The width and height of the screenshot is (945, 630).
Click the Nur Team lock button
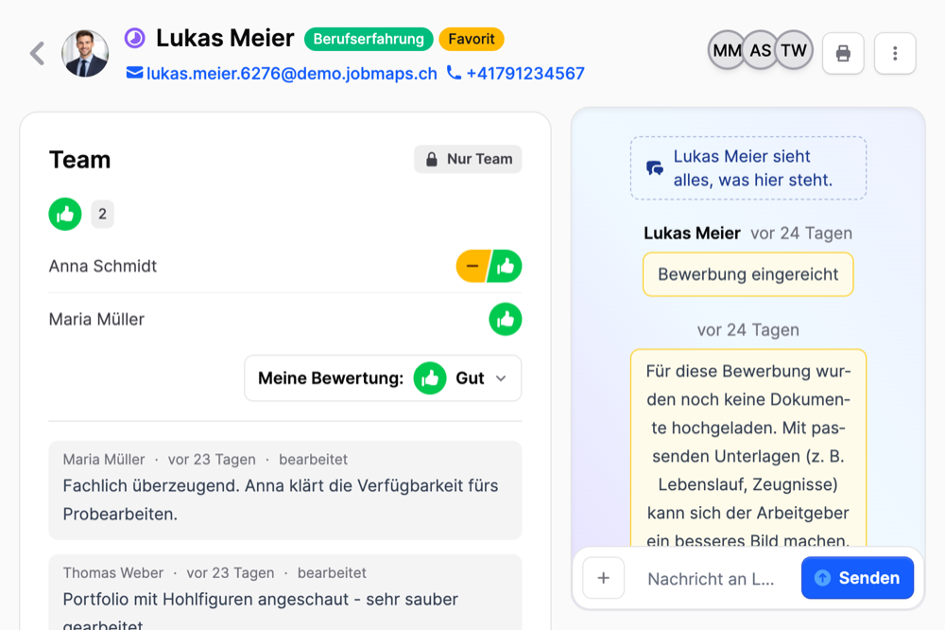pyautogui.click(x=468, y=159)
